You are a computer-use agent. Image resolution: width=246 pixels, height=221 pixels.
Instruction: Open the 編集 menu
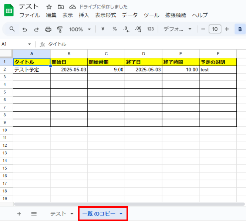[51, 15]
